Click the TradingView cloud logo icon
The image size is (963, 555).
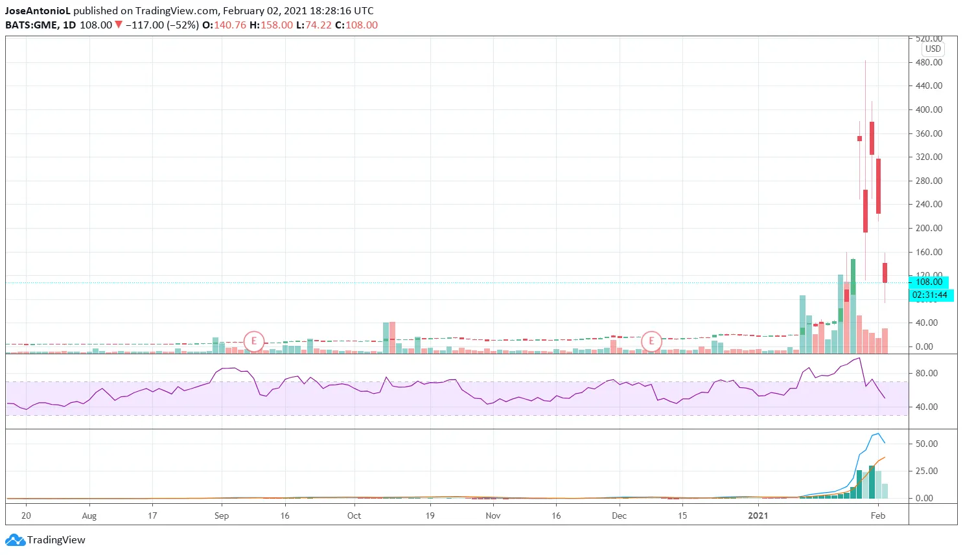click(x=15, y=539)
